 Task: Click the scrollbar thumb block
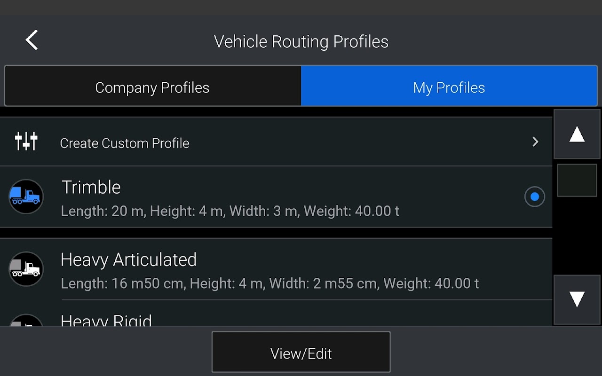coord(577,180)
